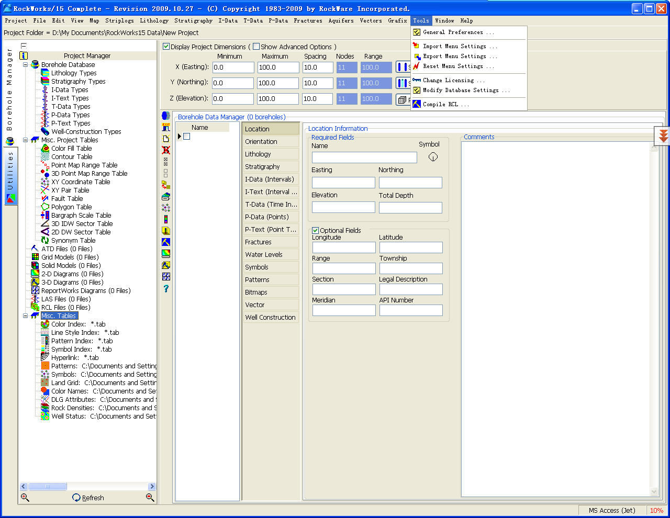This screenshot has width=670, height=518.
Task: Click the Polygon Table icon
Action: pyautogui.click(x=45, y=207)
